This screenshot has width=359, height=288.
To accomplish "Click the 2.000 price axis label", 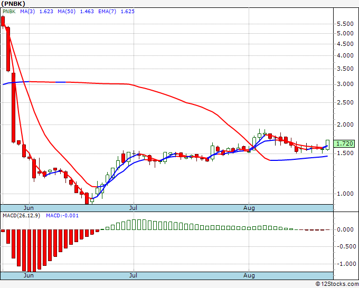I will pyautogui.click(x=345, y=124).
